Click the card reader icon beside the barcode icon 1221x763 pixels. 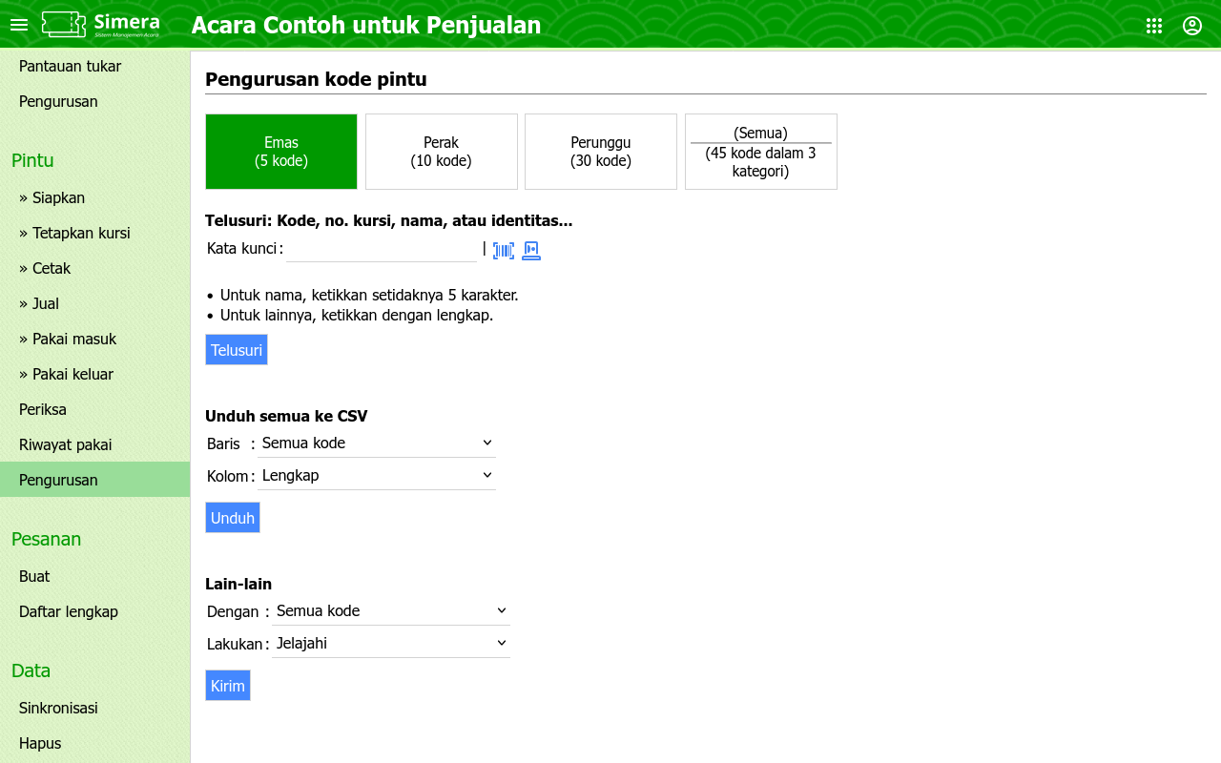531,251
